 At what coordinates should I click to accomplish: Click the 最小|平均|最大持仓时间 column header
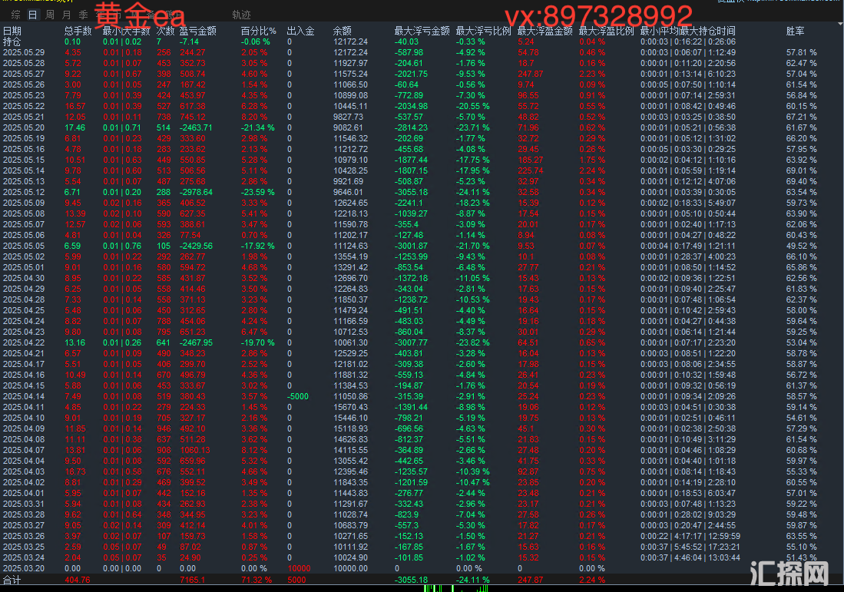688,31
